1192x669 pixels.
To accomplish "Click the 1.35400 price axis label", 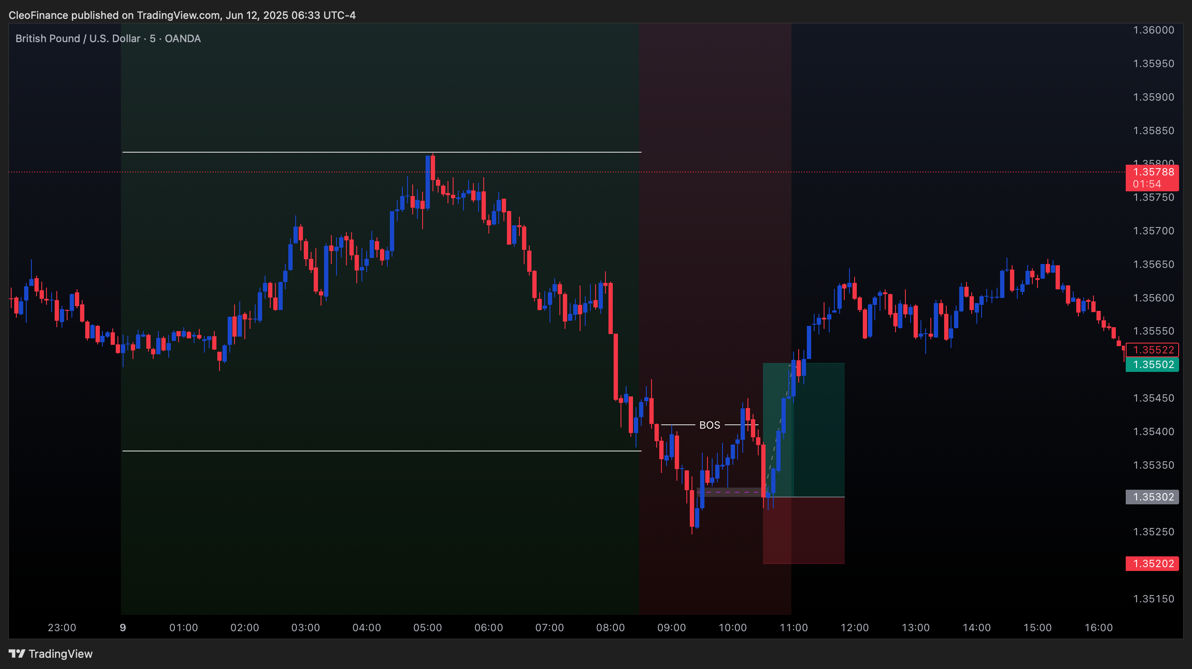I will point(1153,431).
